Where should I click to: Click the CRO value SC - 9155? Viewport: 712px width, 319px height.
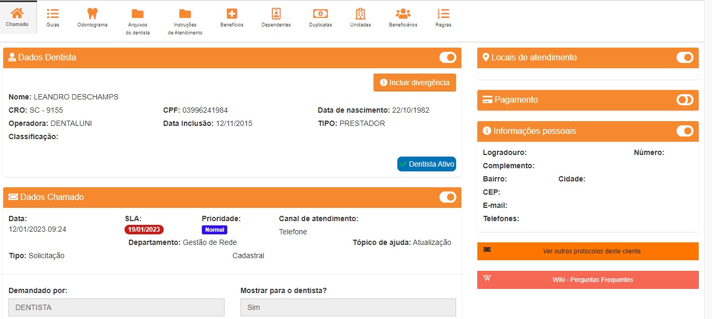click(45, 110)
